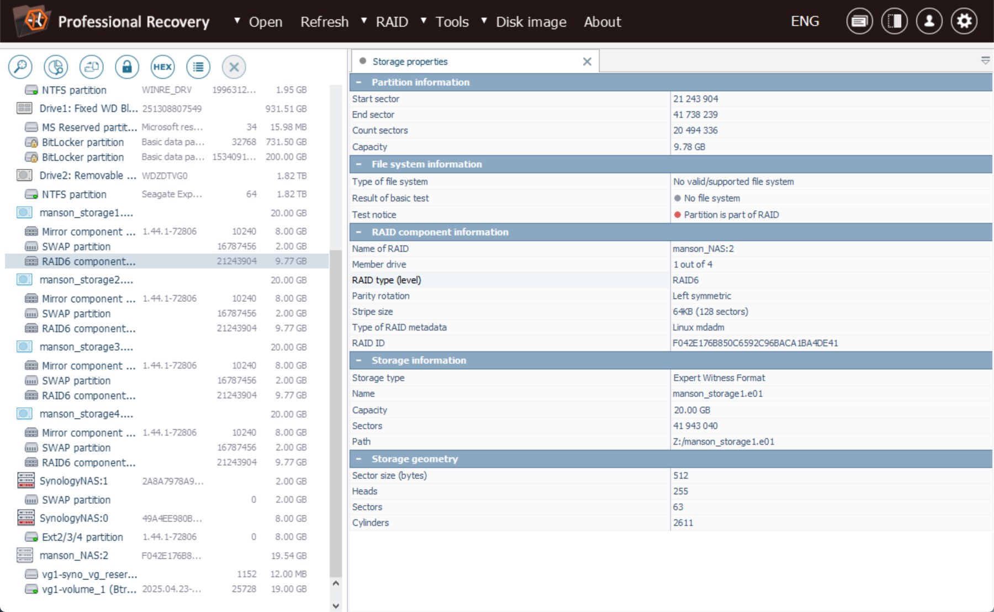The width and height of the screenshot is (994, 612).
Task: Click the scan/search magnifier toolbar icon
Action: click(20, 67)
